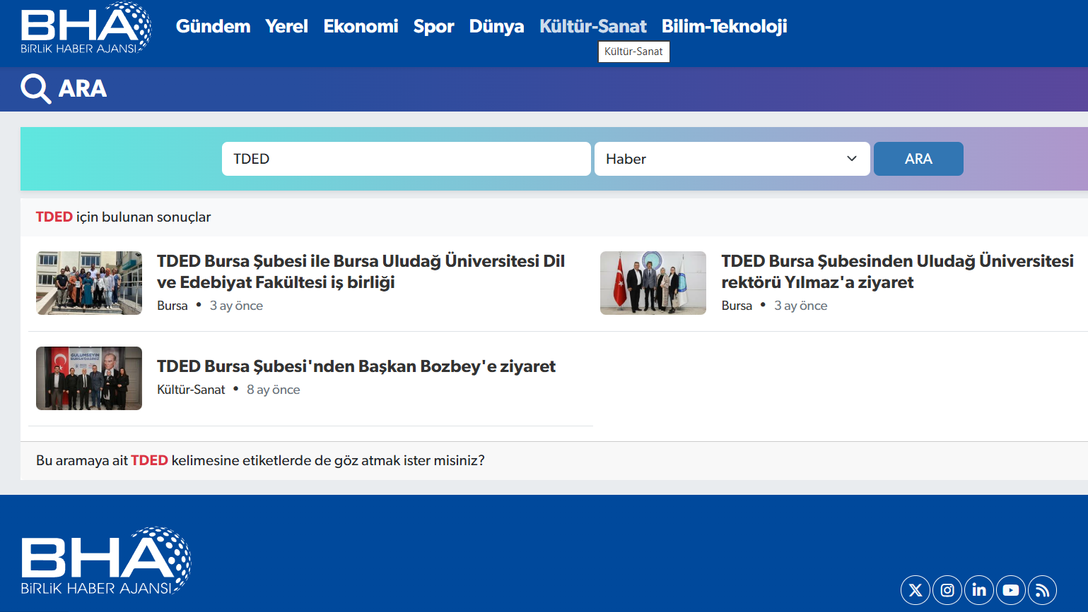The image size is (1088, 612).
Task: Click thumbnail of Bozbey visit article
Action: point(89,378)
